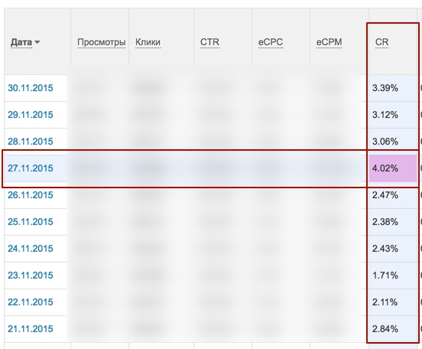The width and height of the screenshot is (422, 349).
Task: Select the 3.39% CR cell
Action: [393, 88]
